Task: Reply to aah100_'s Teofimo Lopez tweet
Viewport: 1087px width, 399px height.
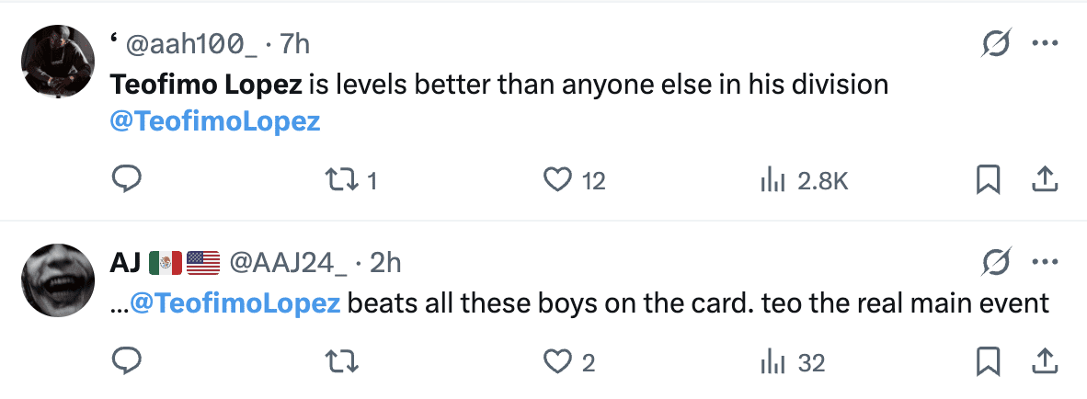Action: click(x=126, y=180)
